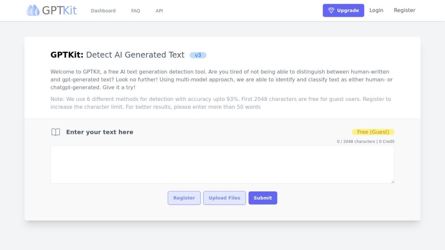Screen dimensions: 445x250
Task: Click the v3 version badge
Action: [198, 55]
